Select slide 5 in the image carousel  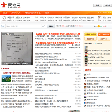point(13,34)
